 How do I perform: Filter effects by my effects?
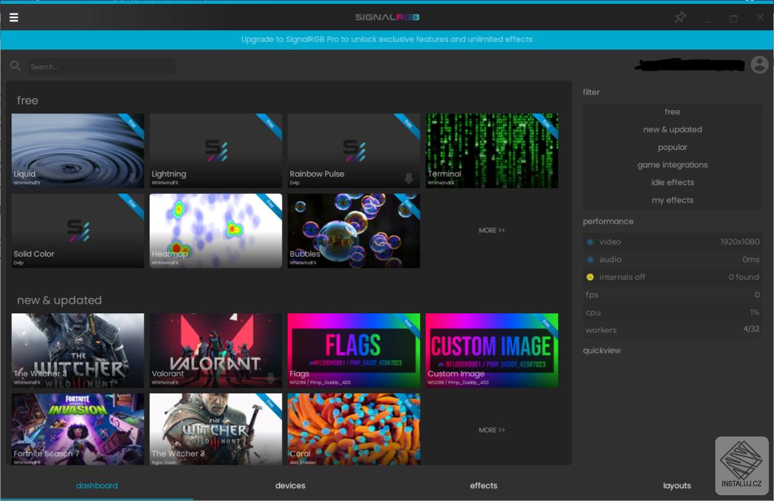tap(673, 201)
